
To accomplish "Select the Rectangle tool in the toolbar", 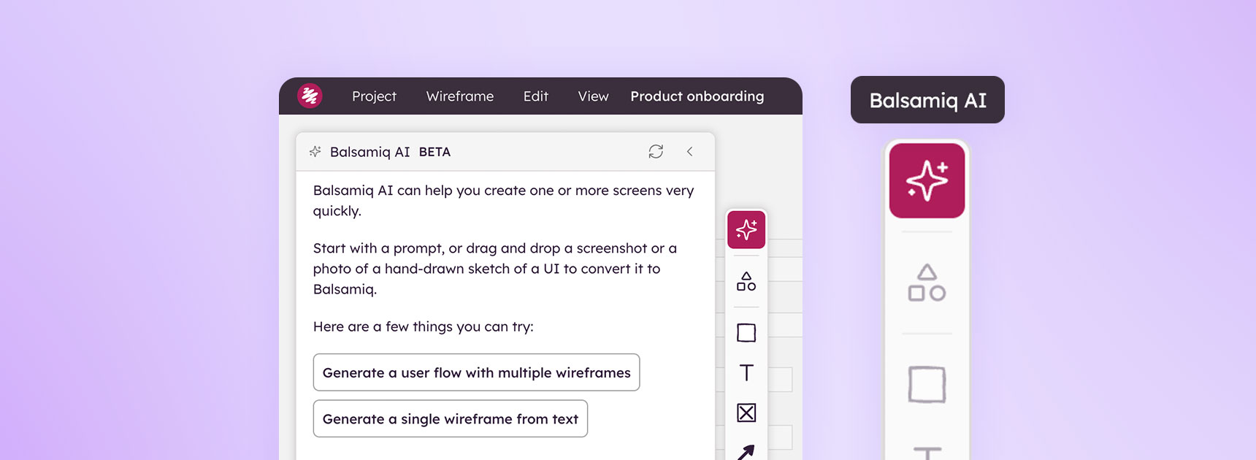I will (x=746, y=332).
